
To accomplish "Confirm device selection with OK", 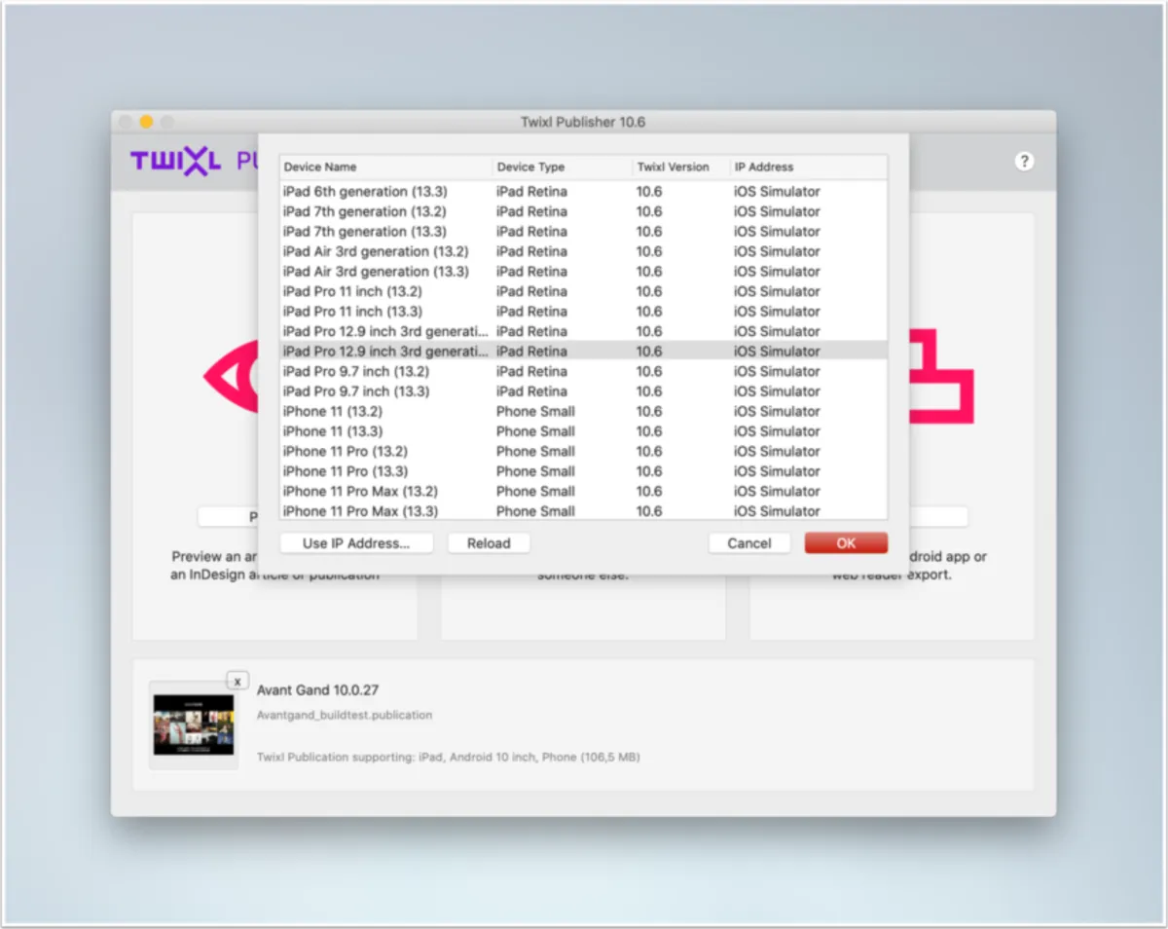I will (x=846, y=543).
